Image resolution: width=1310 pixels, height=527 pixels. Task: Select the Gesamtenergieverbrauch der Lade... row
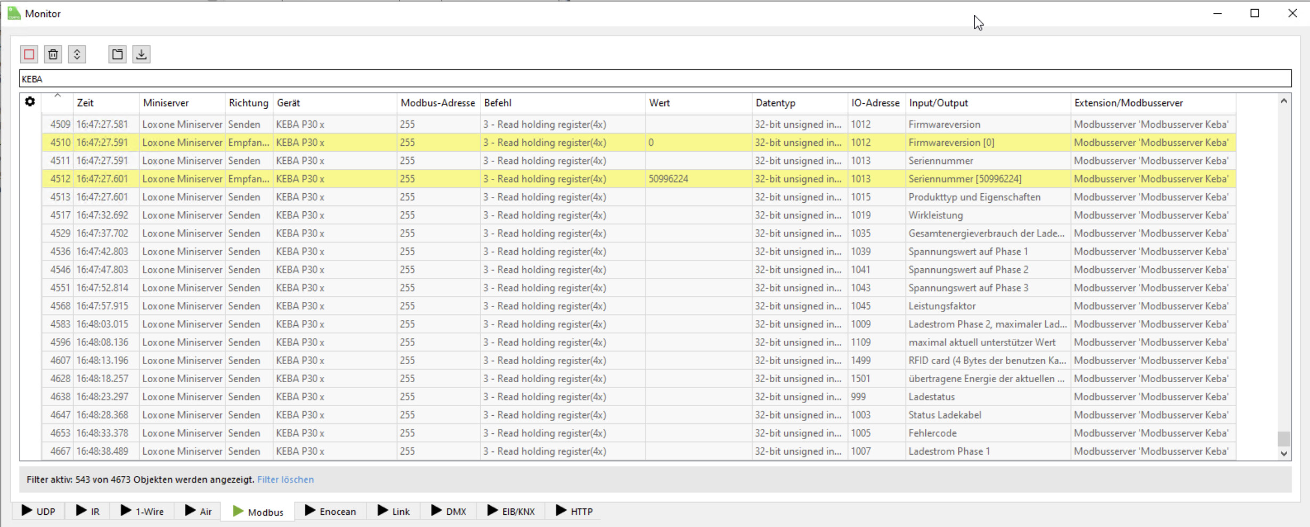pyautogui.click(x=639, y=233)
